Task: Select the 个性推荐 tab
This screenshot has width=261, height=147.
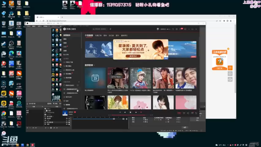Action: coord(89,36)
